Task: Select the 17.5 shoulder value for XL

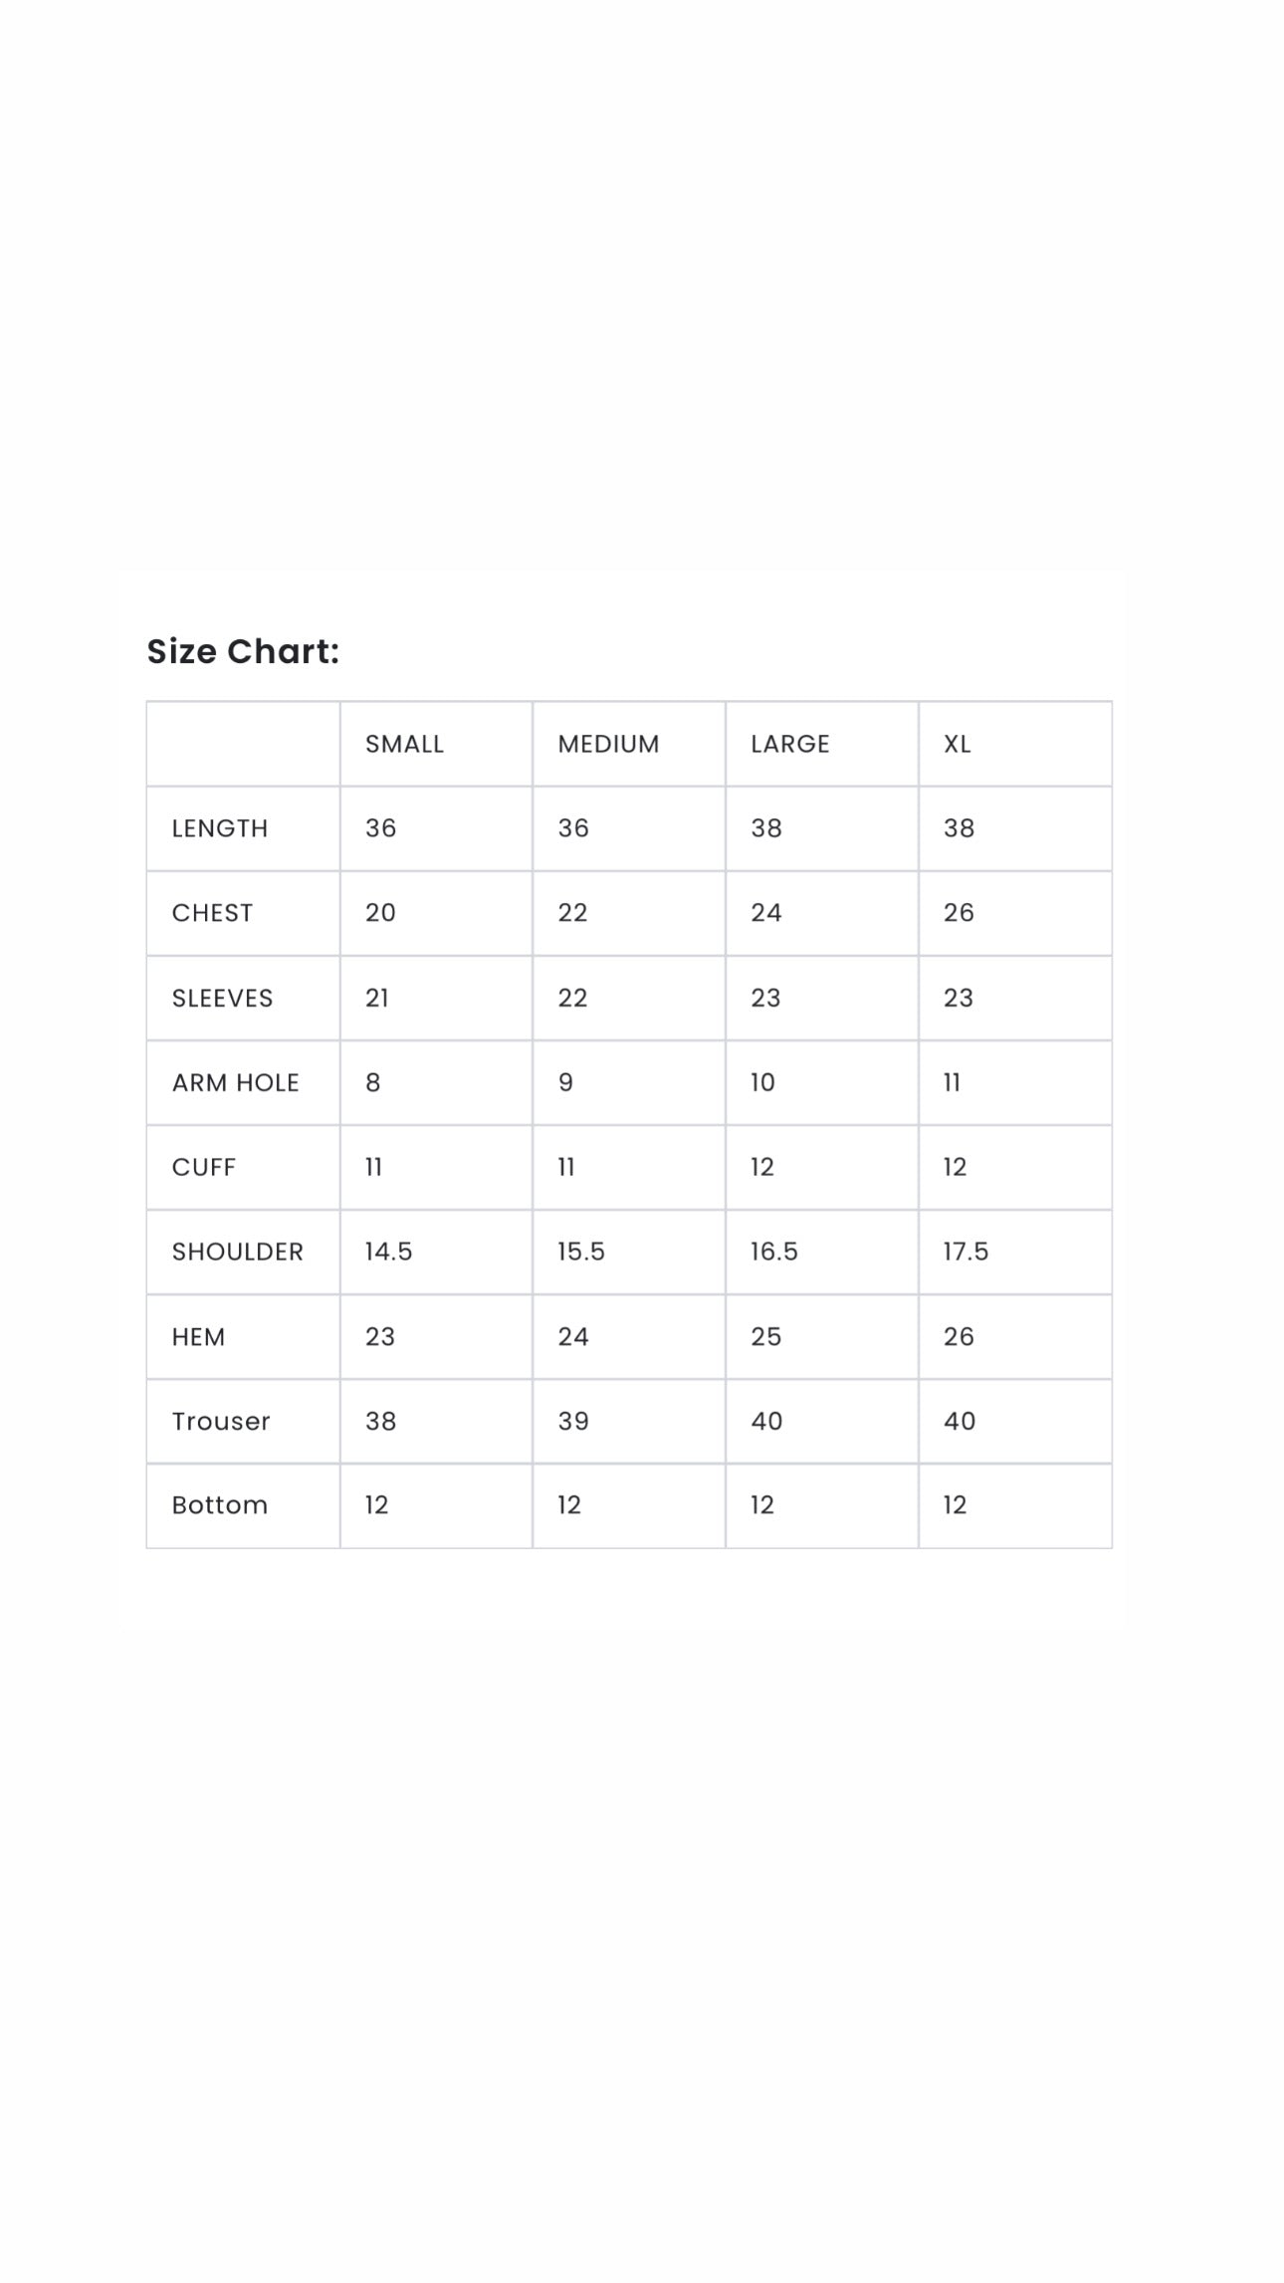Action: (x=965, y=1252)
